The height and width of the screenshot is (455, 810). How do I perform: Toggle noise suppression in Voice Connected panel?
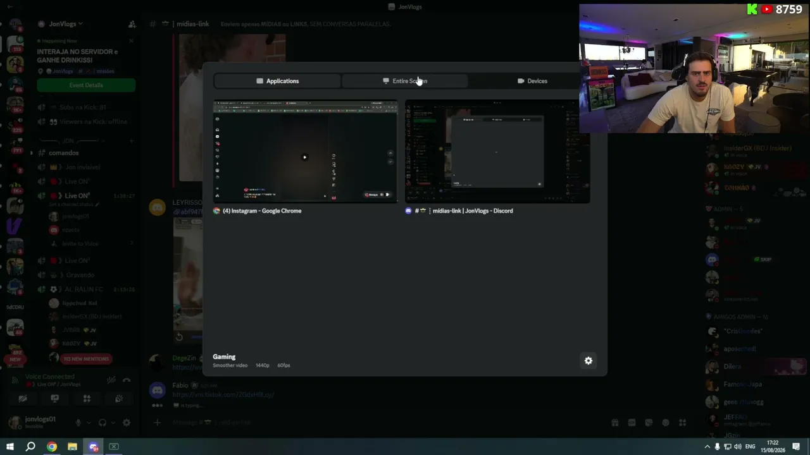pos(111,380)
